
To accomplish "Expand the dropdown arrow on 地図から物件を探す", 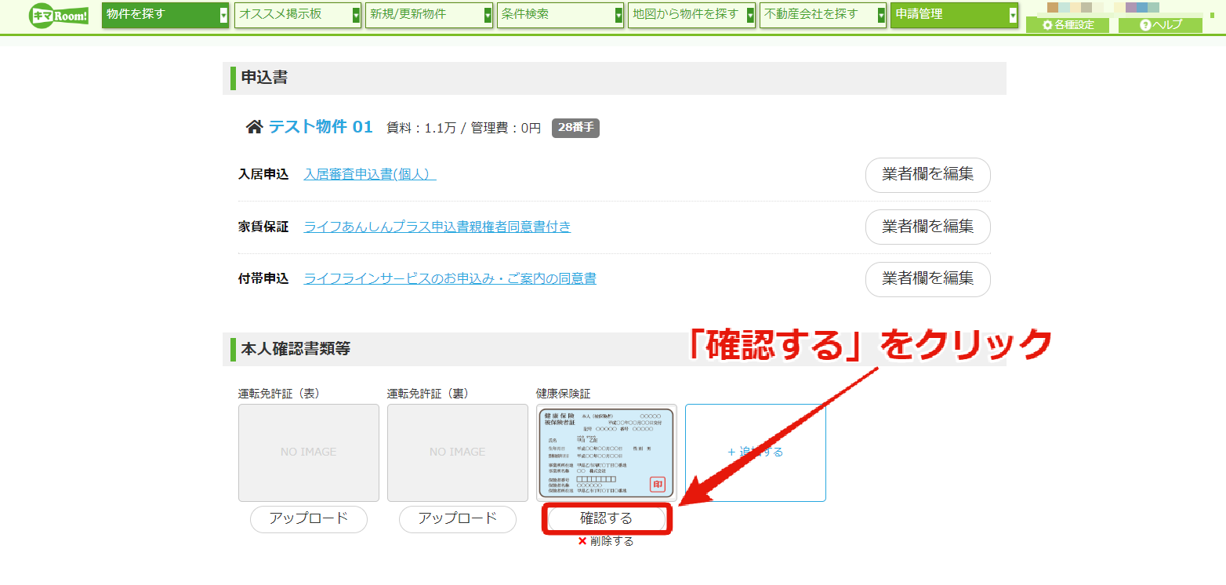I will (x=750, y=16).
